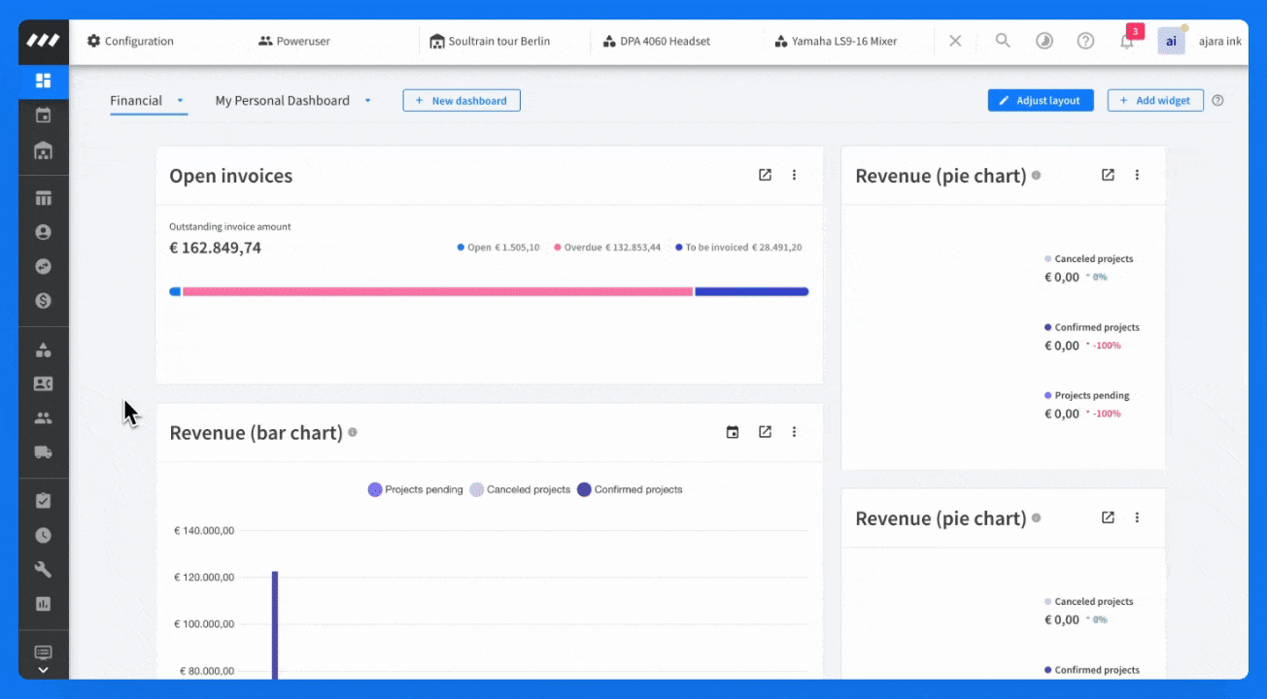
Task: Toggle Confirmed projects series in bar chart legend
Action: (630, 489)
